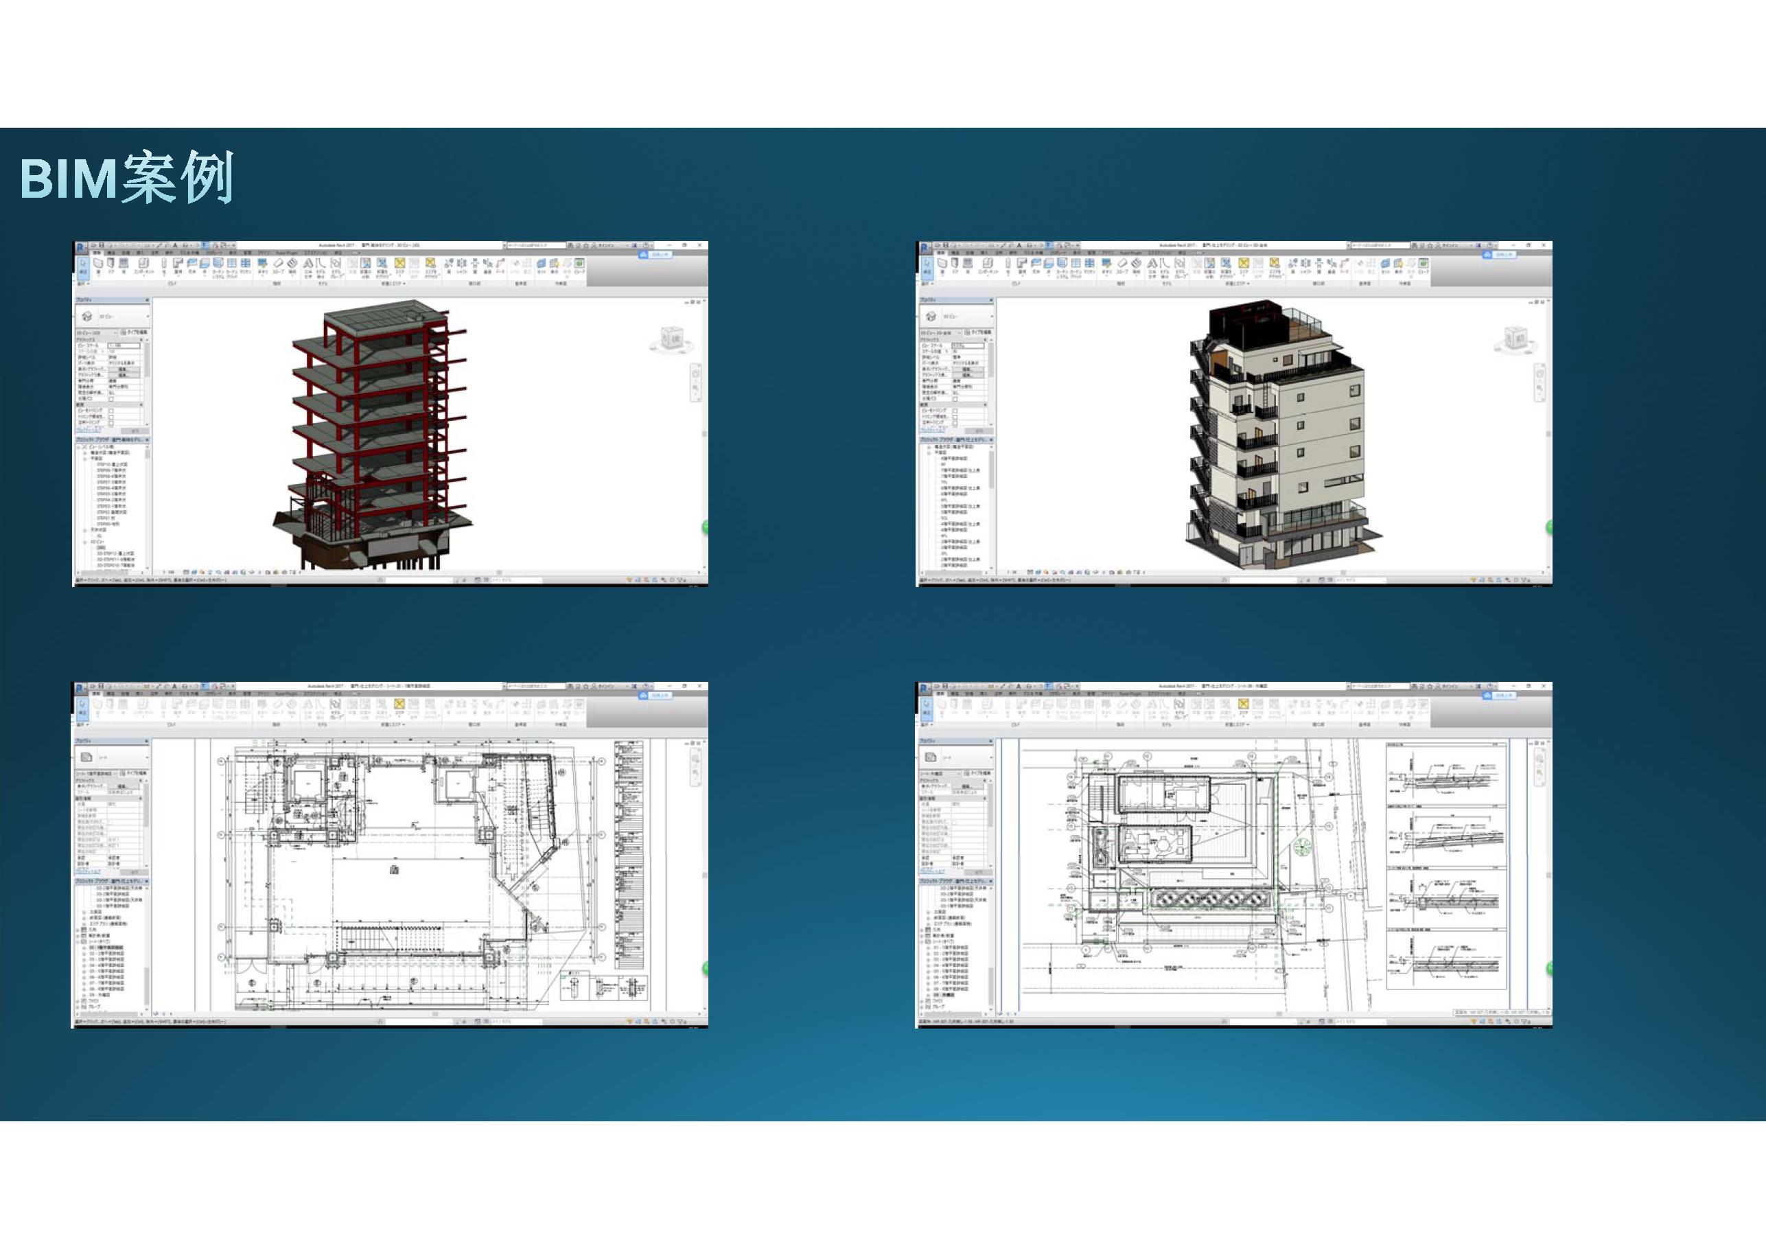Select the Model Text 'A' tool in the finished building window
1766x1249 pixels.
pos(1152,264)
